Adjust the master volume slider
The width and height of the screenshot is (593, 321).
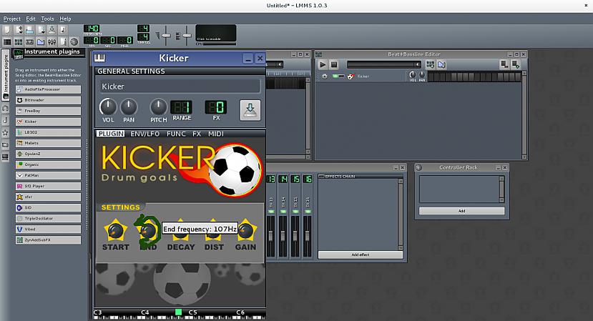tap(167, 36)
